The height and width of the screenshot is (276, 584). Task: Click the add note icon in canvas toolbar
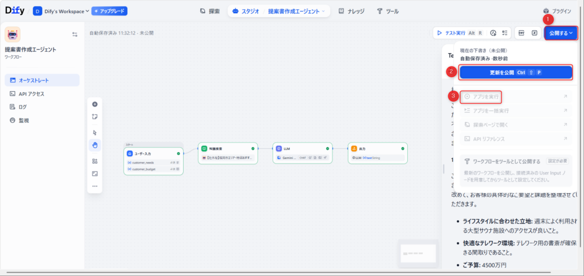tap(95, 116)
